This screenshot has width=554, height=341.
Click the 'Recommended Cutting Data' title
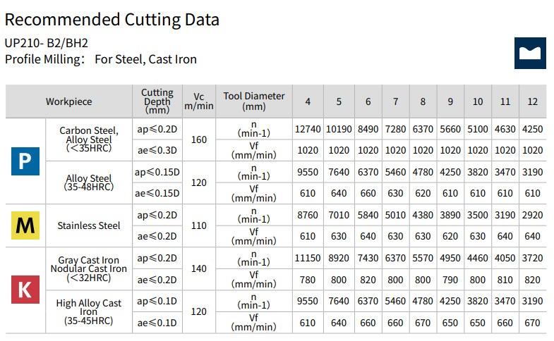point(112,19)
